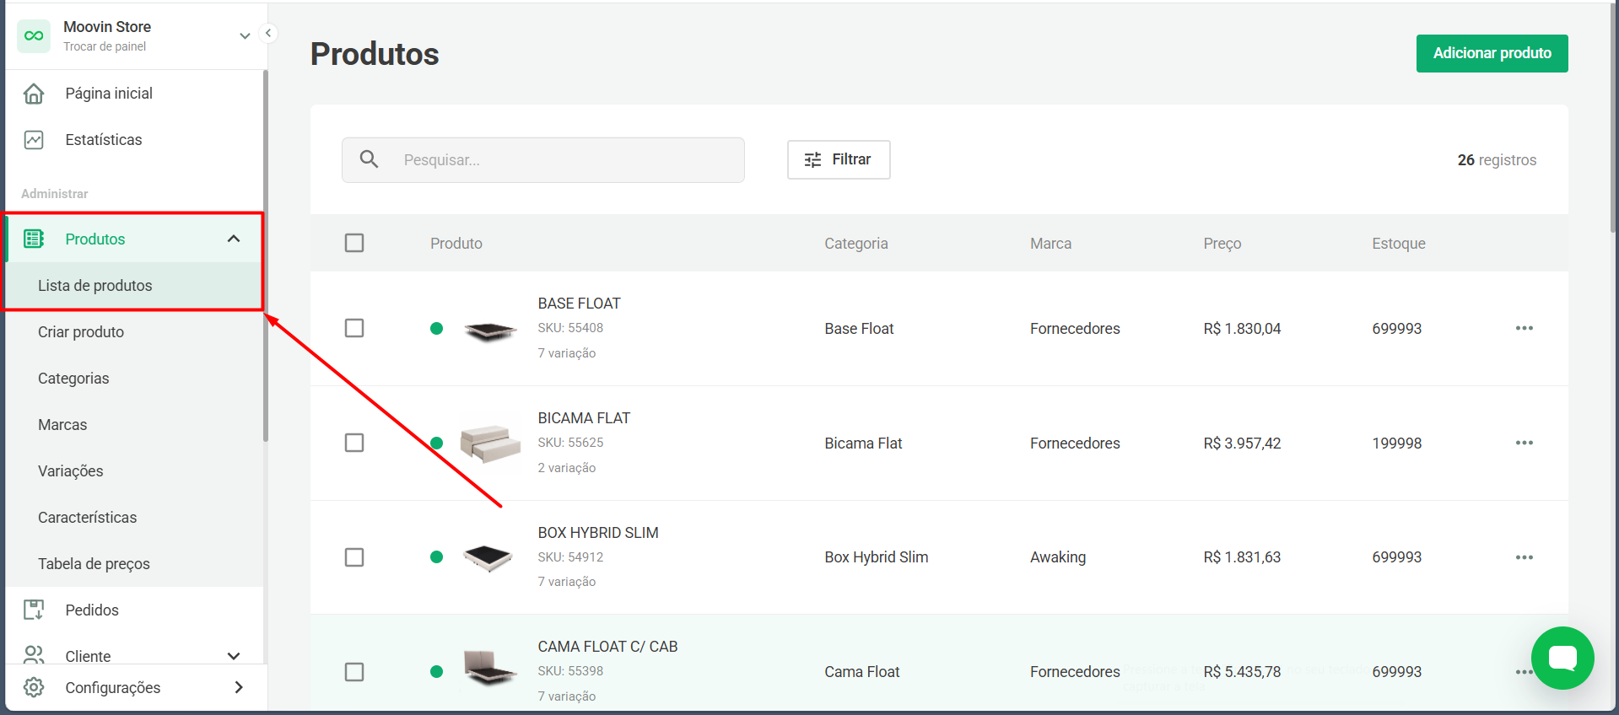
Task: Click the BICAMA FLAT product thumbnail
Action: pos(490,444)
